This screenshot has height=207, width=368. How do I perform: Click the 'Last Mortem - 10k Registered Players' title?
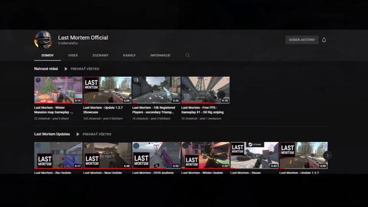click(154, 110)
